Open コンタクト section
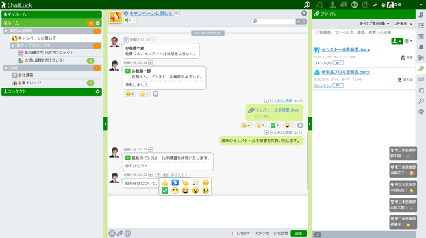The image size is (426, 238). 51,91
